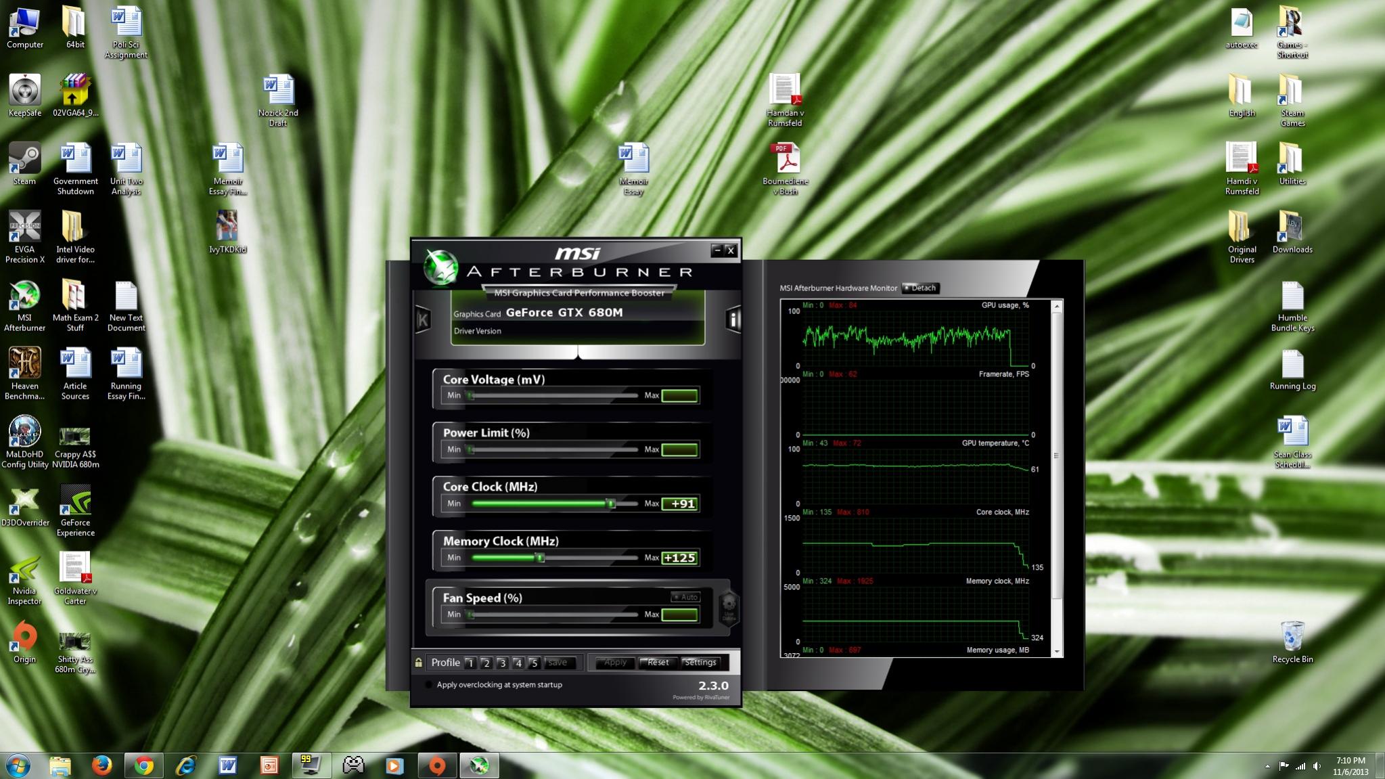The width and height of the screenshot is (1385, 779).
Task: Select the Recycle Bin icon
Action: pos(1292,642)
